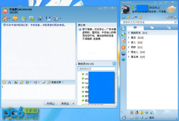Image resolution: width=179 pixels, height=121 pixels.
Task: Select the contacts penguin sidebar icon
Action: (x=124, y=28)
